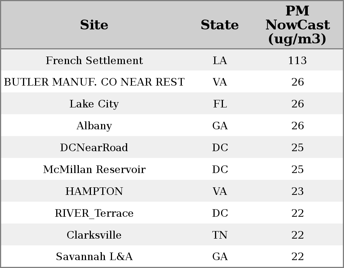Screen dimensions: 344x268
Task: Click the State column header
Action: pyautogui.click(x=220, y=25)
